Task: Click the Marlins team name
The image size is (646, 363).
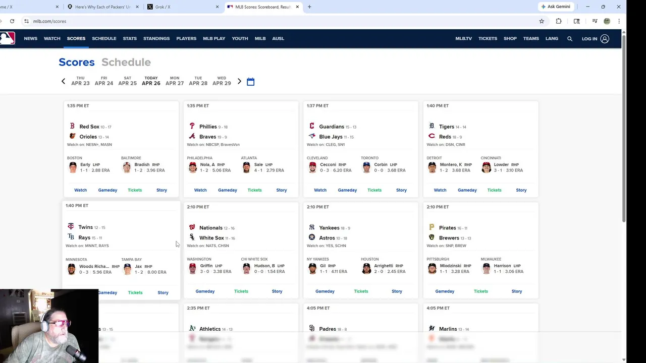Action: click(448, 329)
